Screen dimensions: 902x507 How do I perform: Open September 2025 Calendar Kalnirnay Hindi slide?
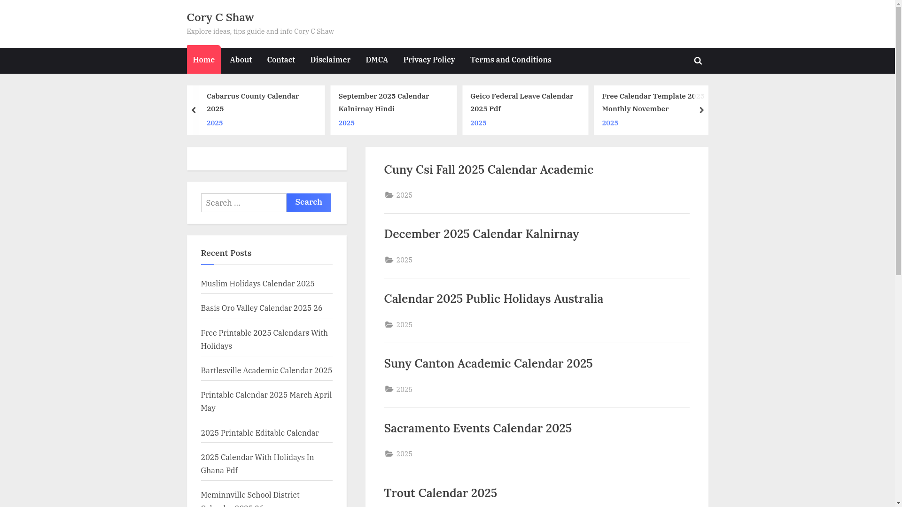point(384,102)
